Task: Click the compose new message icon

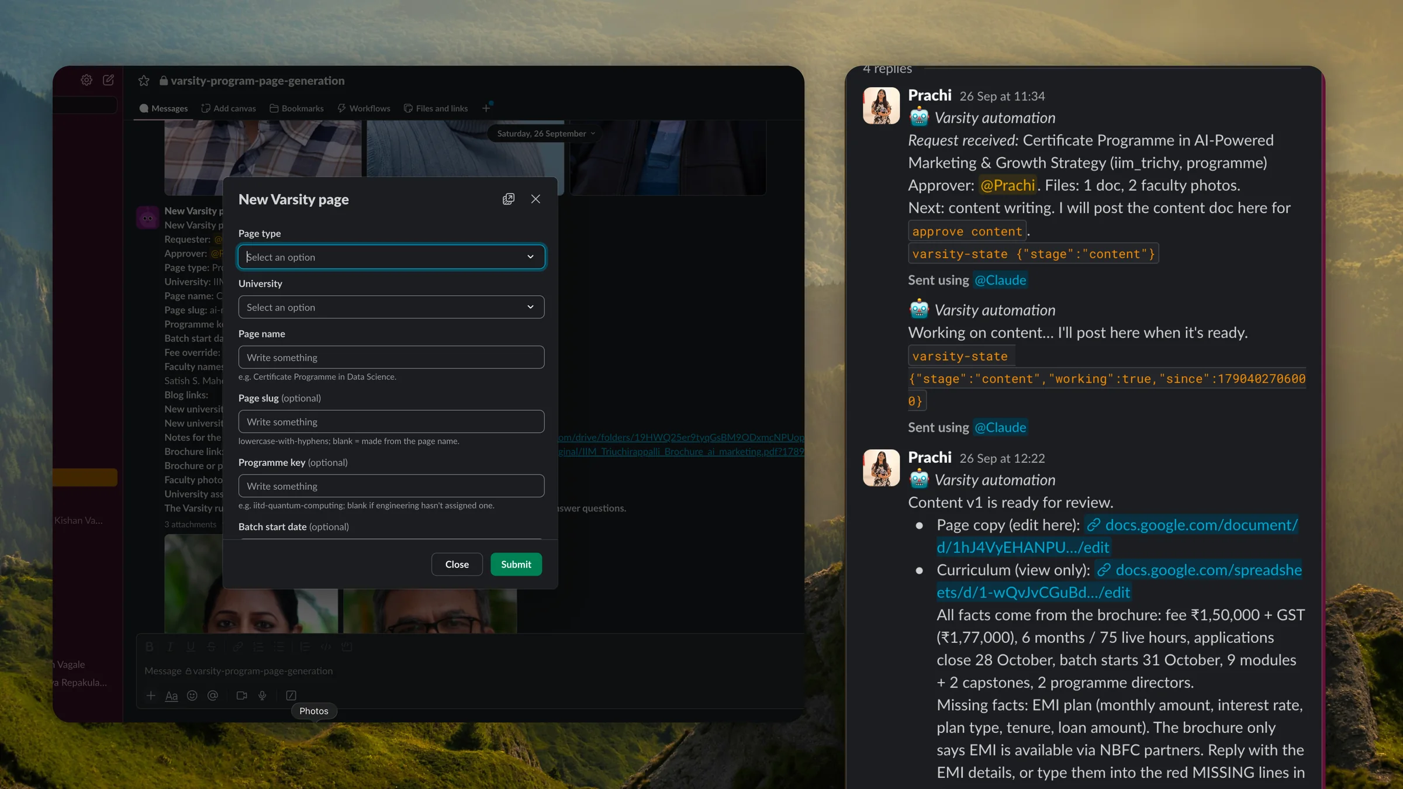Action: click(109, 80)
